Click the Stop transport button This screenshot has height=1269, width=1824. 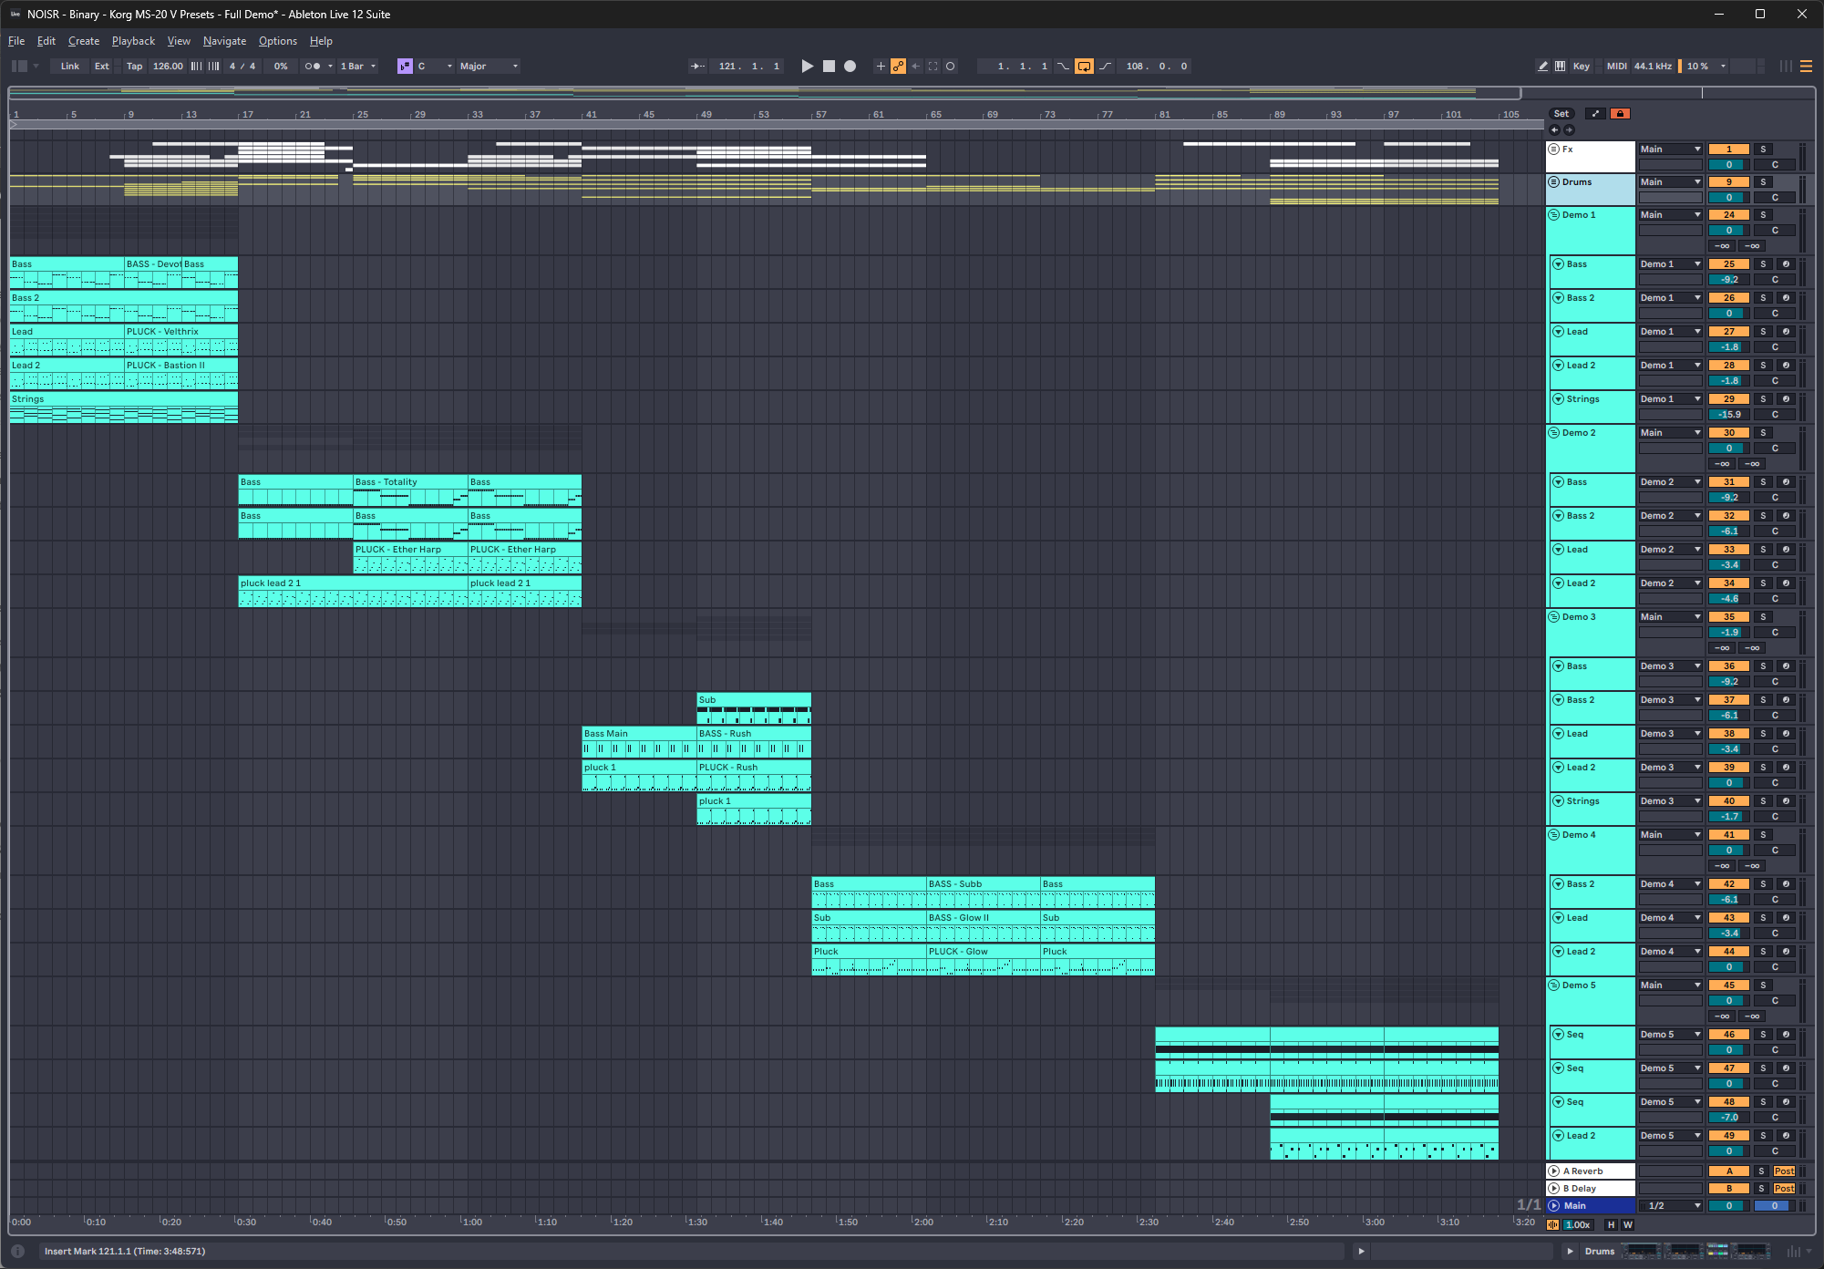click(829, 67)
